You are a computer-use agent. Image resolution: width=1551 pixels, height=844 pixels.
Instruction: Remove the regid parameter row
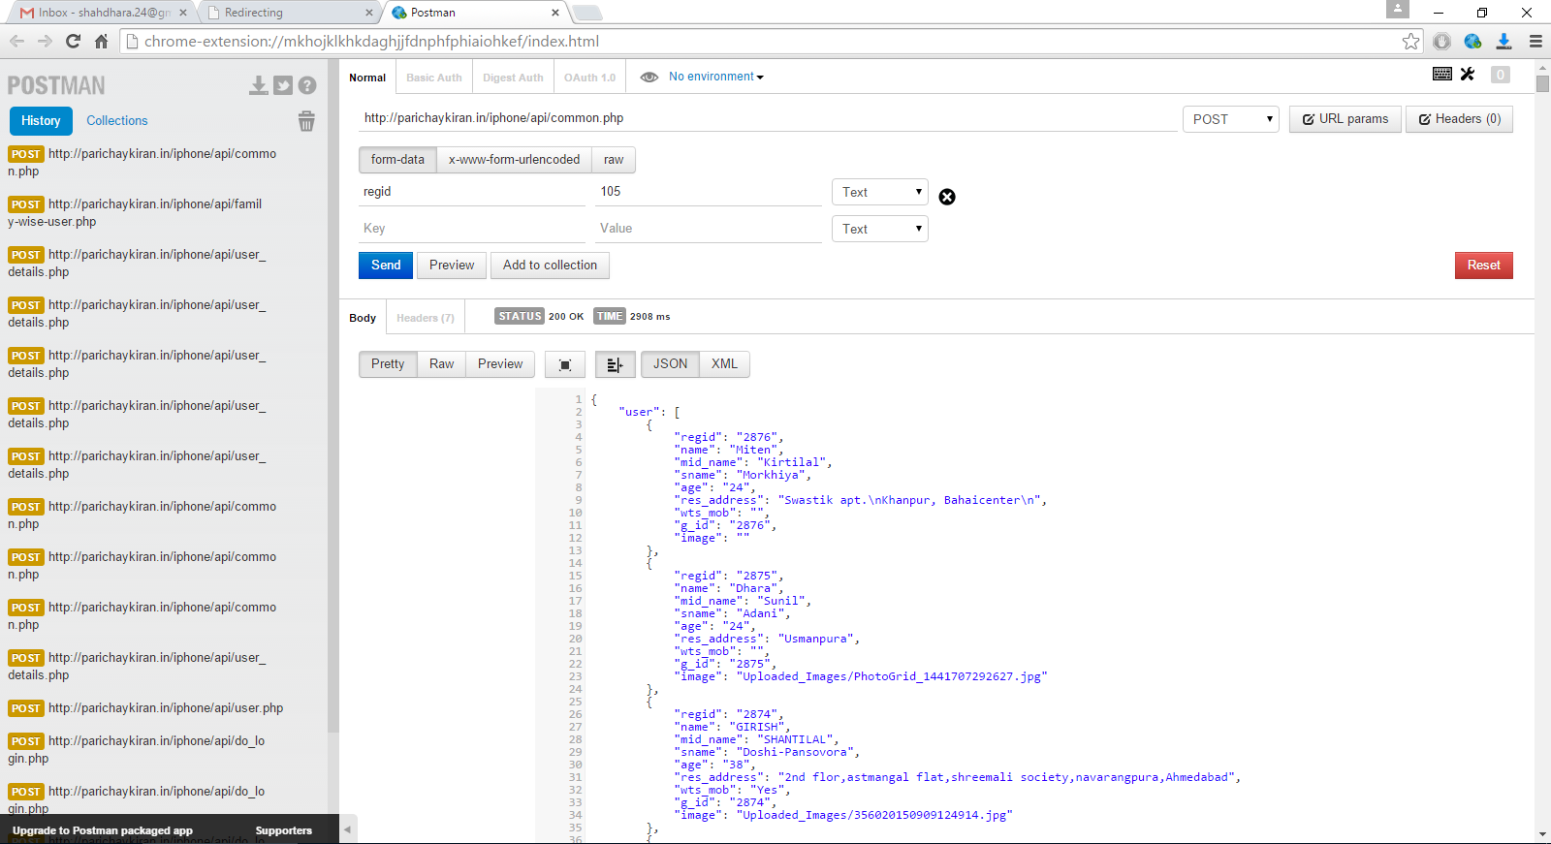[x=947, y=197]
